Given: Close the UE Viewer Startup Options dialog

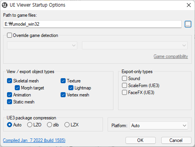Looking at the screenshot, I should pos(189,5).
